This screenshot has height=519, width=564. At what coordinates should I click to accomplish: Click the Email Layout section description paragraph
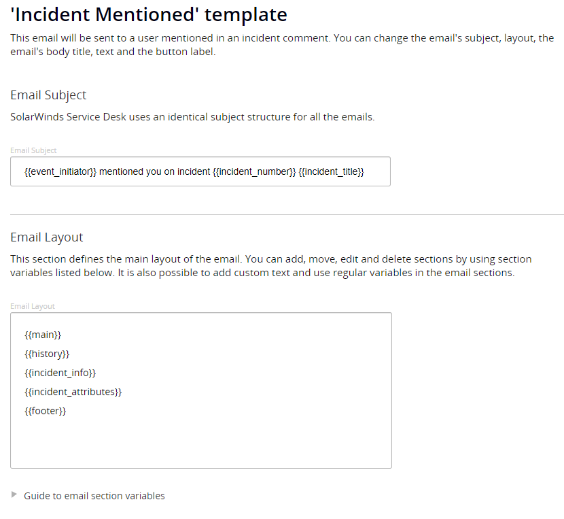[x=270, y=266]
